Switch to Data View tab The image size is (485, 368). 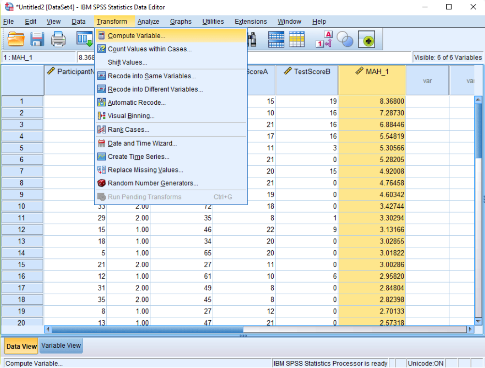[x=21, y=346]
